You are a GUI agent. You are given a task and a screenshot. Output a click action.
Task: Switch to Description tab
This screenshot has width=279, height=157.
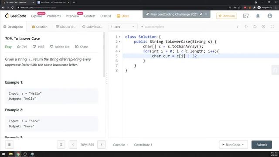click(x=14, y=27)
